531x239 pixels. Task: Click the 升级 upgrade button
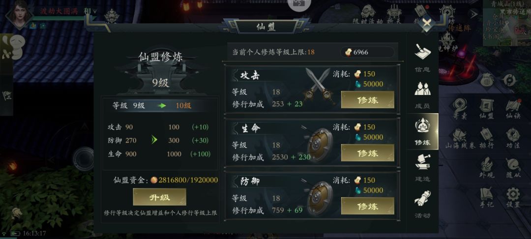click(x=159, y=197)
